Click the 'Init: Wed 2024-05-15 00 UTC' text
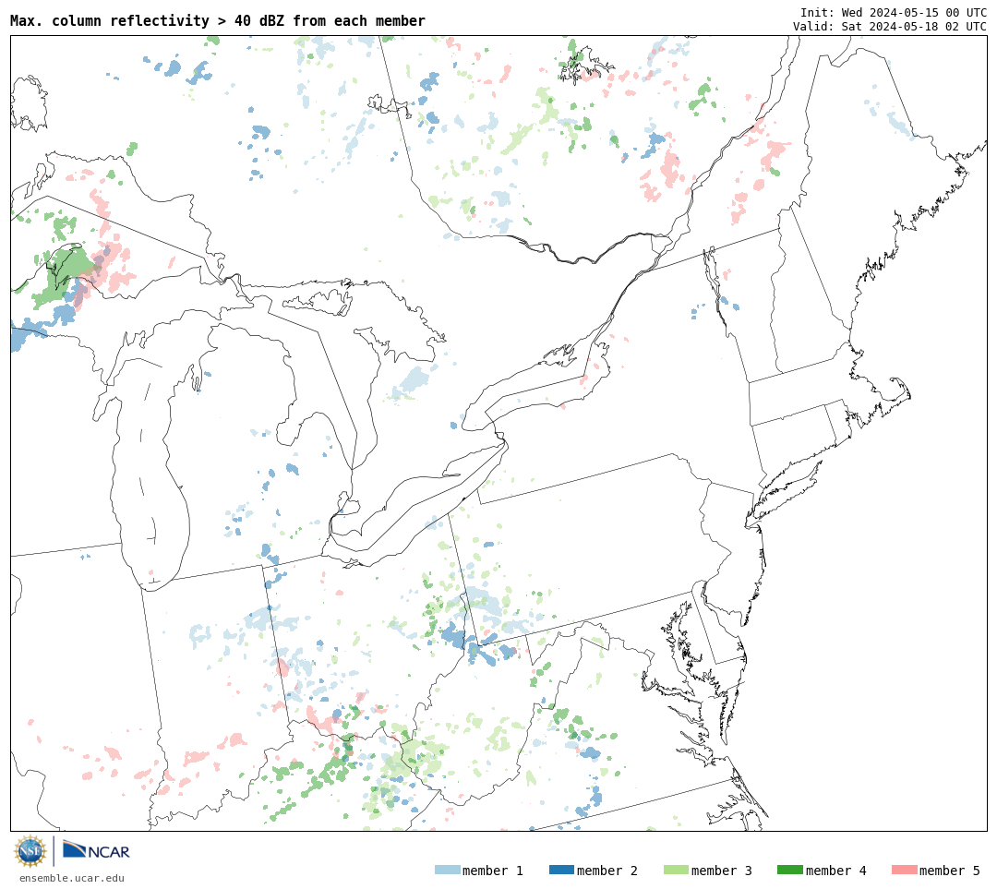This screenshot has width=997, height=889. [894, 13]
